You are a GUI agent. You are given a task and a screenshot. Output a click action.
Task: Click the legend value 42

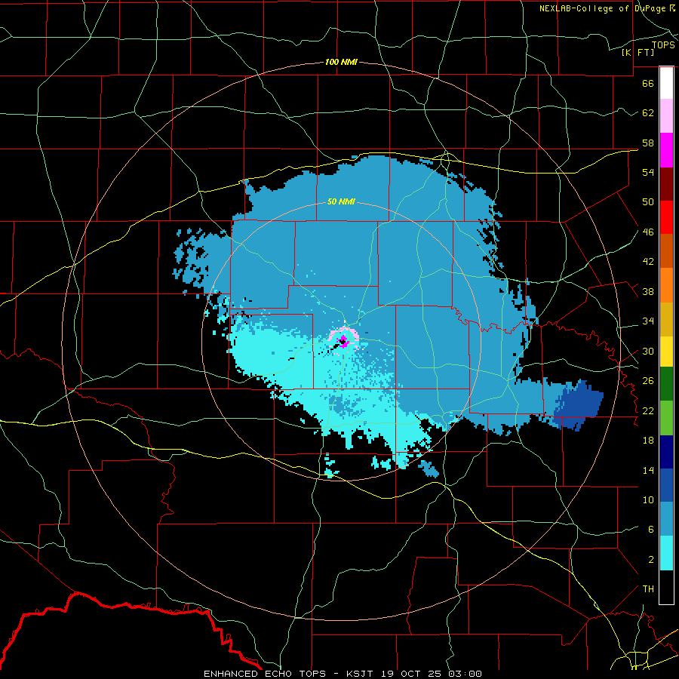click(648, 262)
